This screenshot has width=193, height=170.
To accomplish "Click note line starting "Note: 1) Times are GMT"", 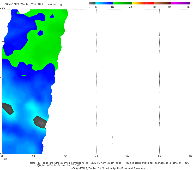I will coord(110,163).
